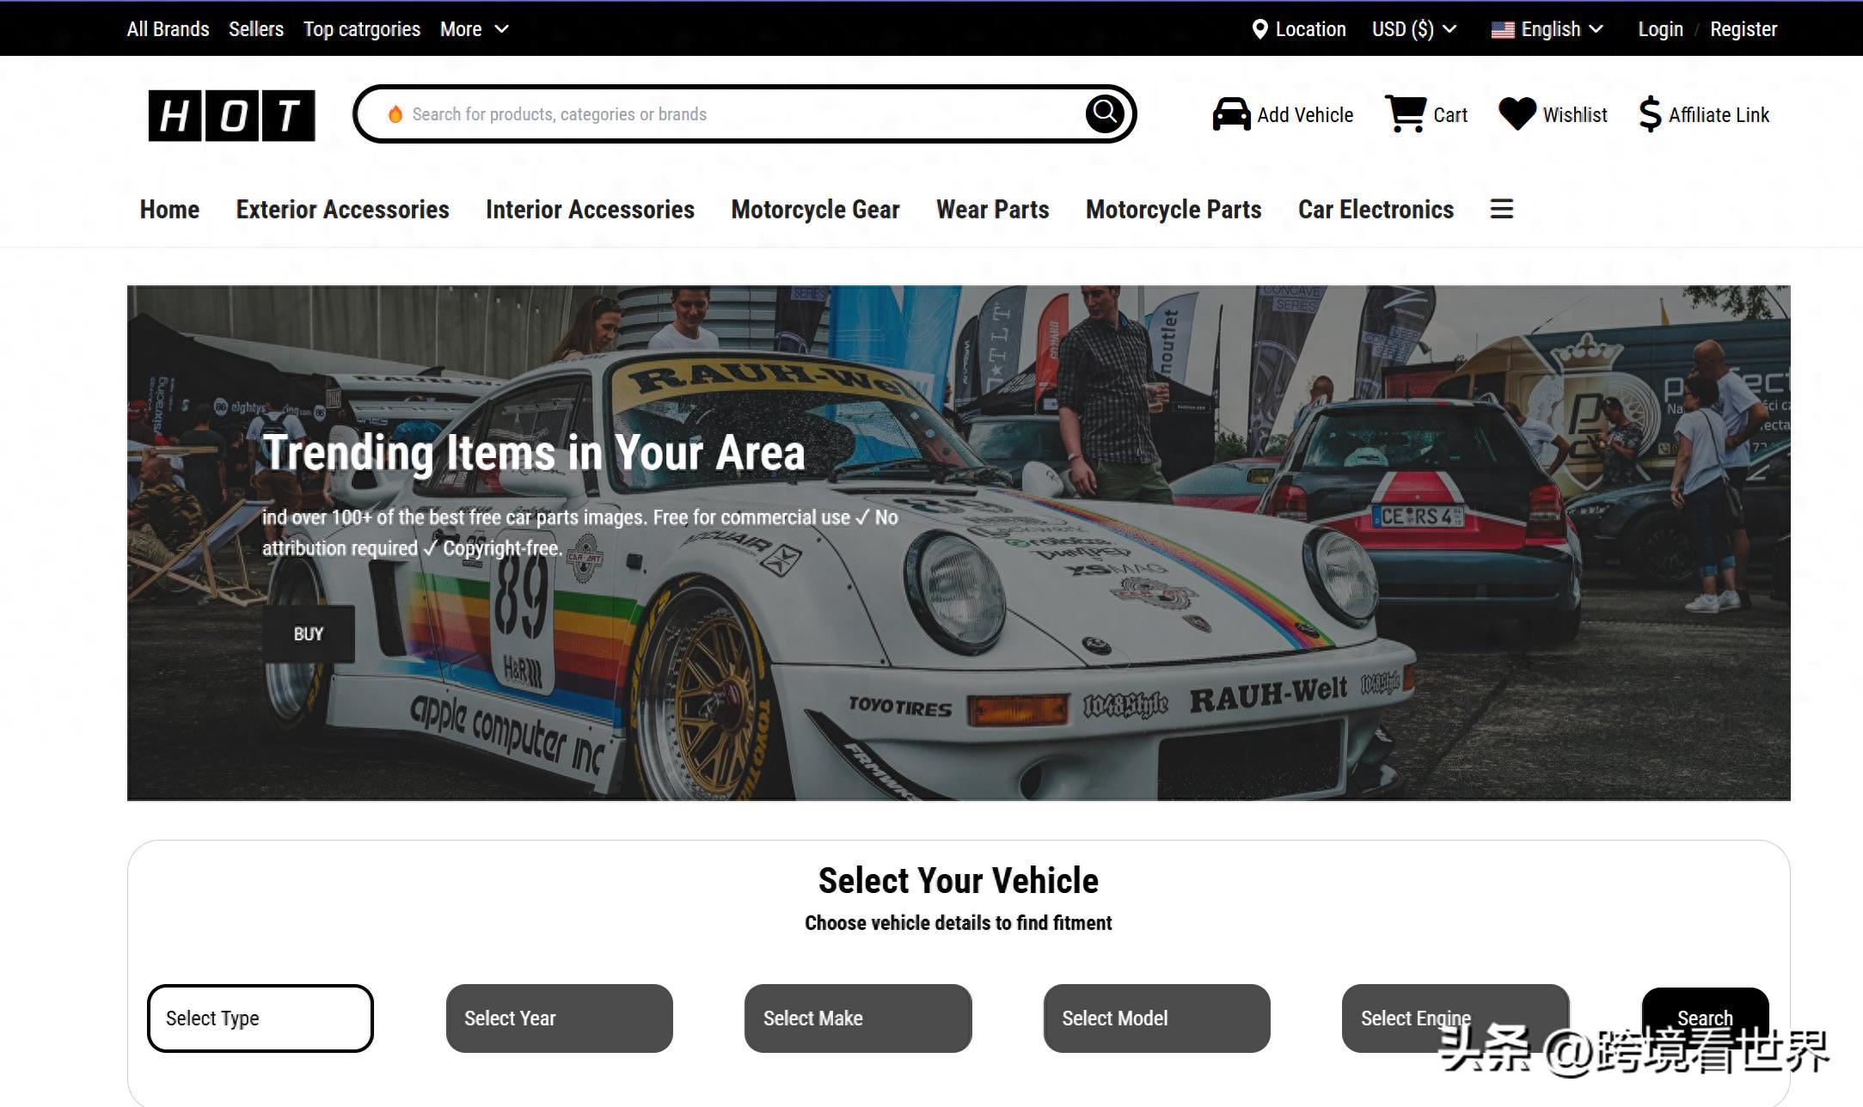Image resolution: width=1863 pixels, height=1107 pixels.
Task: Click the vehicle Search button
Action: [x=1705, y=1018]
